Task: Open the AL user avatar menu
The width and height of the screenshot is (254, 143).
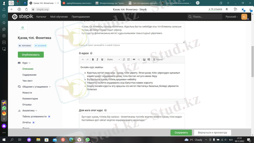Action: click(x=244, y=17)
